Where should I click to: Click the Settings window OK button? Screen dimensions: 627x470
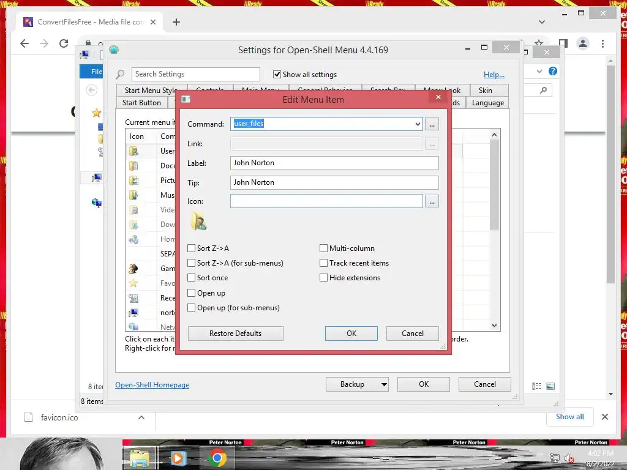(424, 384)
